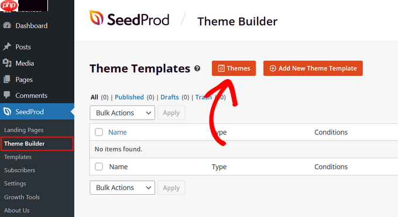Tick the select-all checkbox in table header
The image size is (398, 217).
(x=99, y=132)
